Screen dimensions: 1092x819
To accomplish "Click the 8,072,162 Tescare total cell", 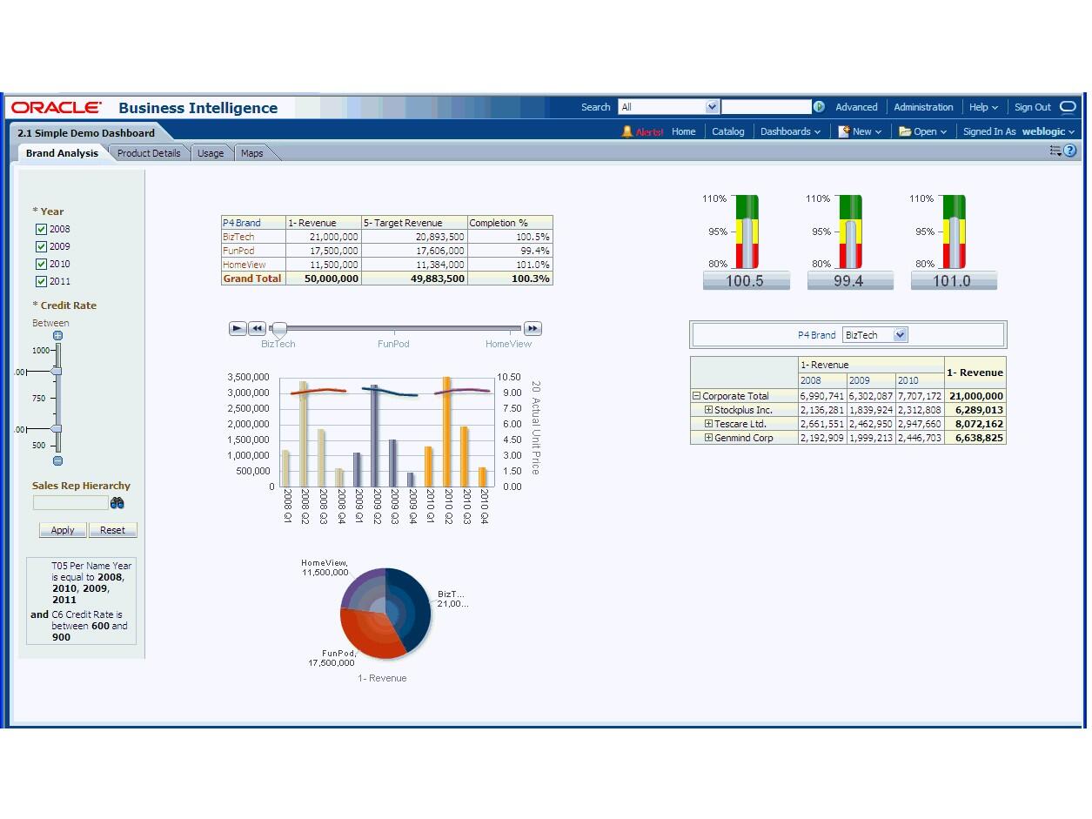I will click(x=975, y=424).
